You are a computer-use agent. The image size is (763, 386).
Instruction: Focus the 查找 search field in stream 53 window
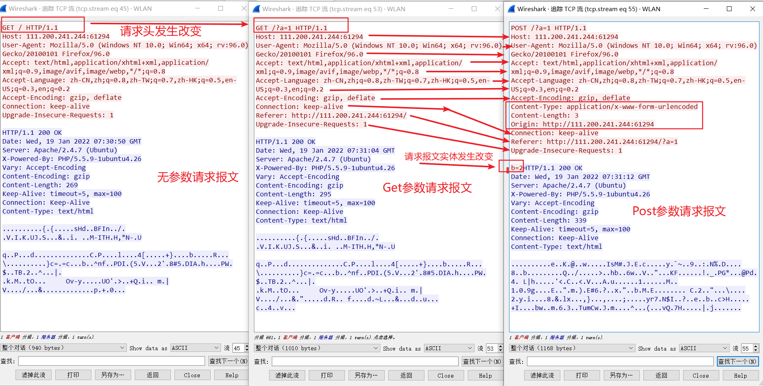(x=365, y=361)
